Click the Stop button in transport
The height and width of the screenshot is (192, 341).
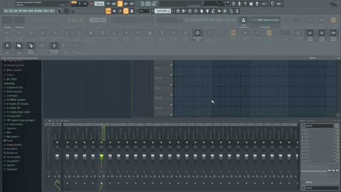tap(85, 4)
